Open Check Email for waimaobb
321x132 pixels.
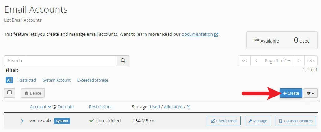pyautogui.click(x=224, y=121)
